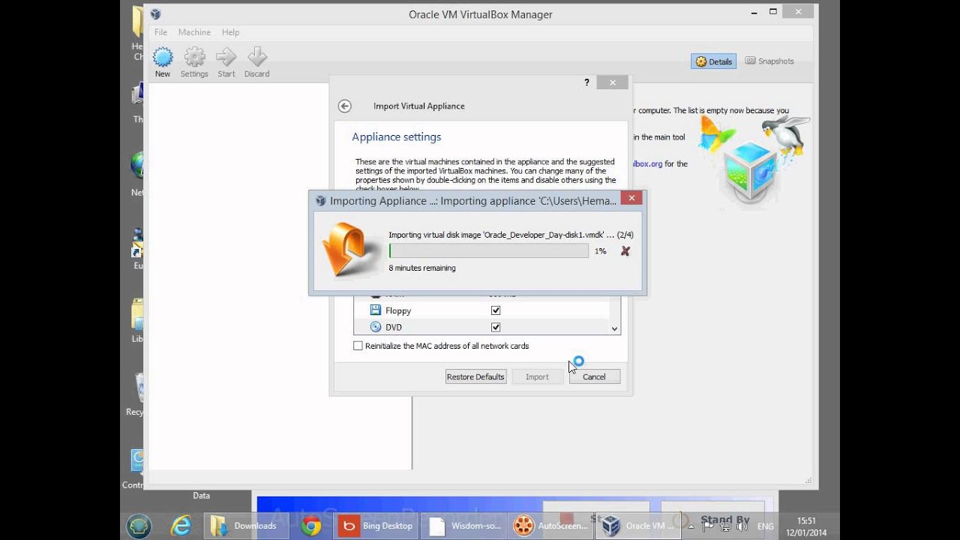Click the Action Center flag tray icon

click(707, 526)
